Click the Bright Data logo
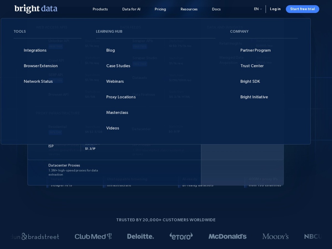This screenshot has width=332, height=249. [x=36, y=9]
